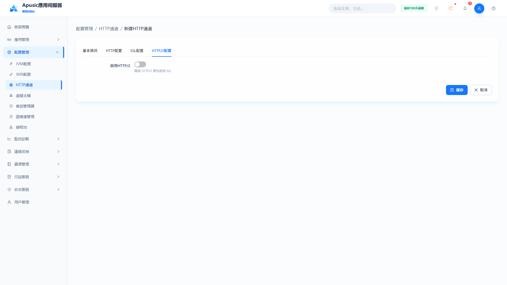Focus the 搜尋菜單、功能 search field
The width and height of the screenshot is (507, 285).
tap(363, 8)
